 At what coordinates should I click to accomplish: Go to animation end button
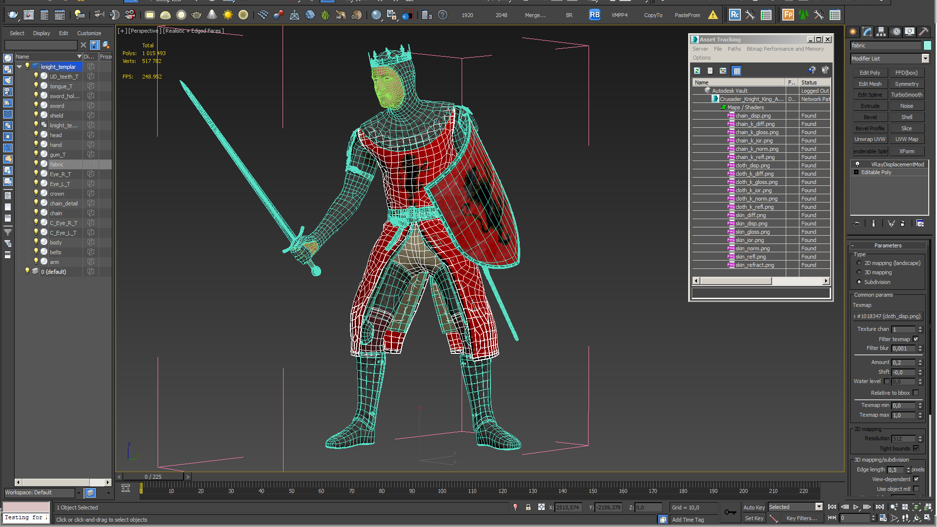click(x=880, y=507)
